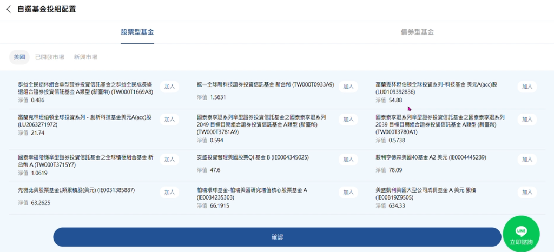Screen dimensions: 554x252
Task: Click the 自選基金投組配置 page title
Action: [x=47, y=9]
